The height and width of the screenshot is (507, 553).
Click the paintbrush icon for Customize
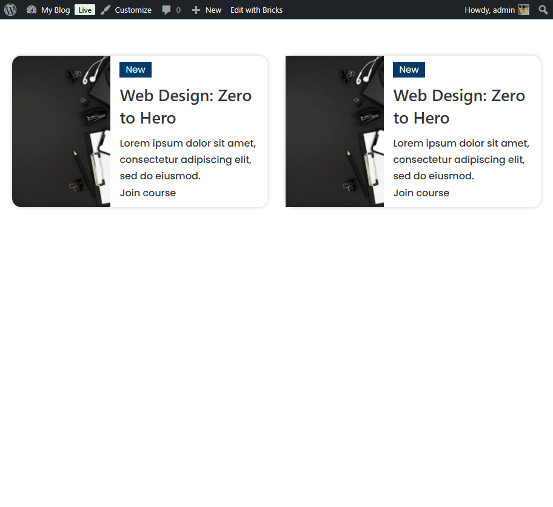[x=106, y=10]
